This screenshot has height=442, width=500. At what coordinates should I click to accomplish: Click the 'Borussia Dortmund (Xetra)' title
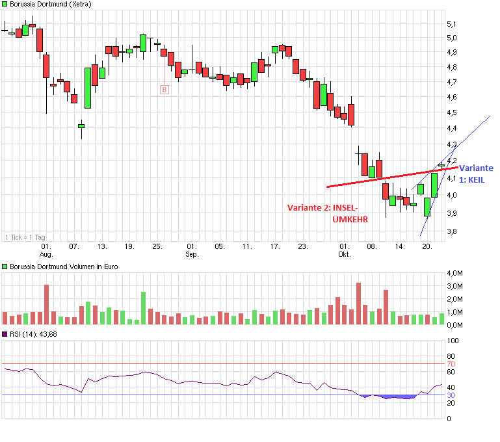click(50, 4)
